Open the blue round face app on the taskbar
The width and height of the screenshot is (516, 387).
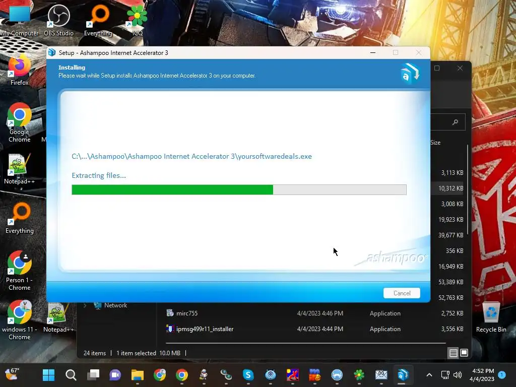337,375
